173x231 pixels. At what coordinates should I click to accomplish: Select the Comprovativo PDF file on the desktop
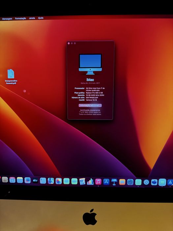11,77
